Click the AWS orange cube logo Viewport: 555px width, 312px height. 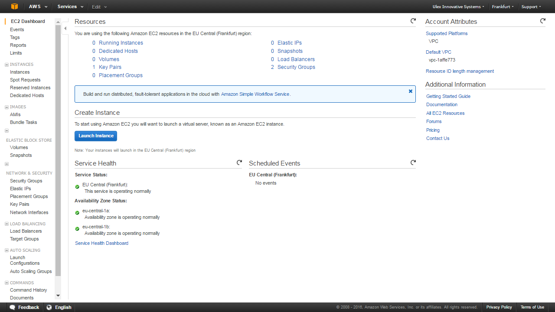(15, 6)
